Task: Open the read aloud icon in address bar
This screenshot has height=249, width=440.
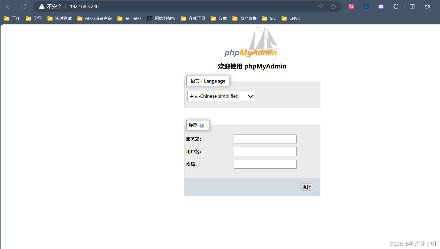Action: (320, 6)
